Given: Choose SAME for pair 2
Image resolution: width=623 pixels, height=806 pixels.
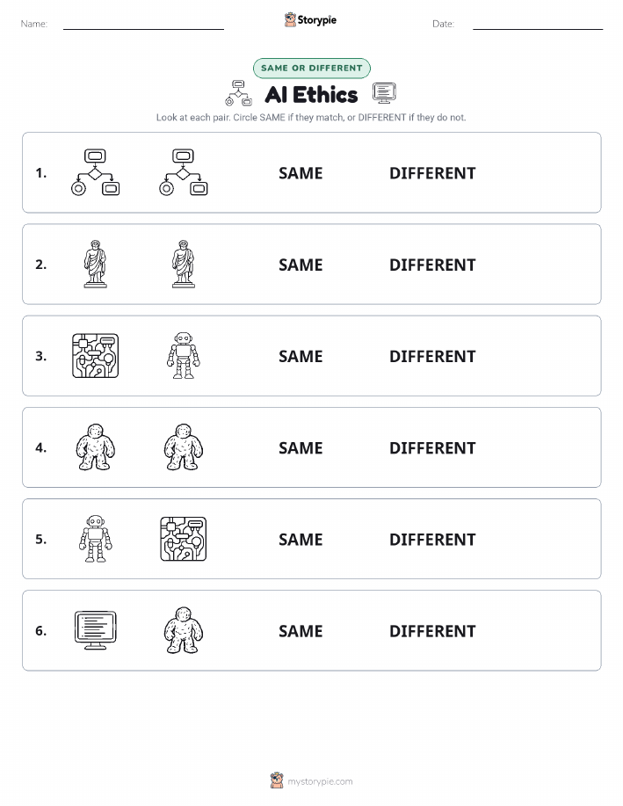Looking at the screenshot, I should click(301, 265).
